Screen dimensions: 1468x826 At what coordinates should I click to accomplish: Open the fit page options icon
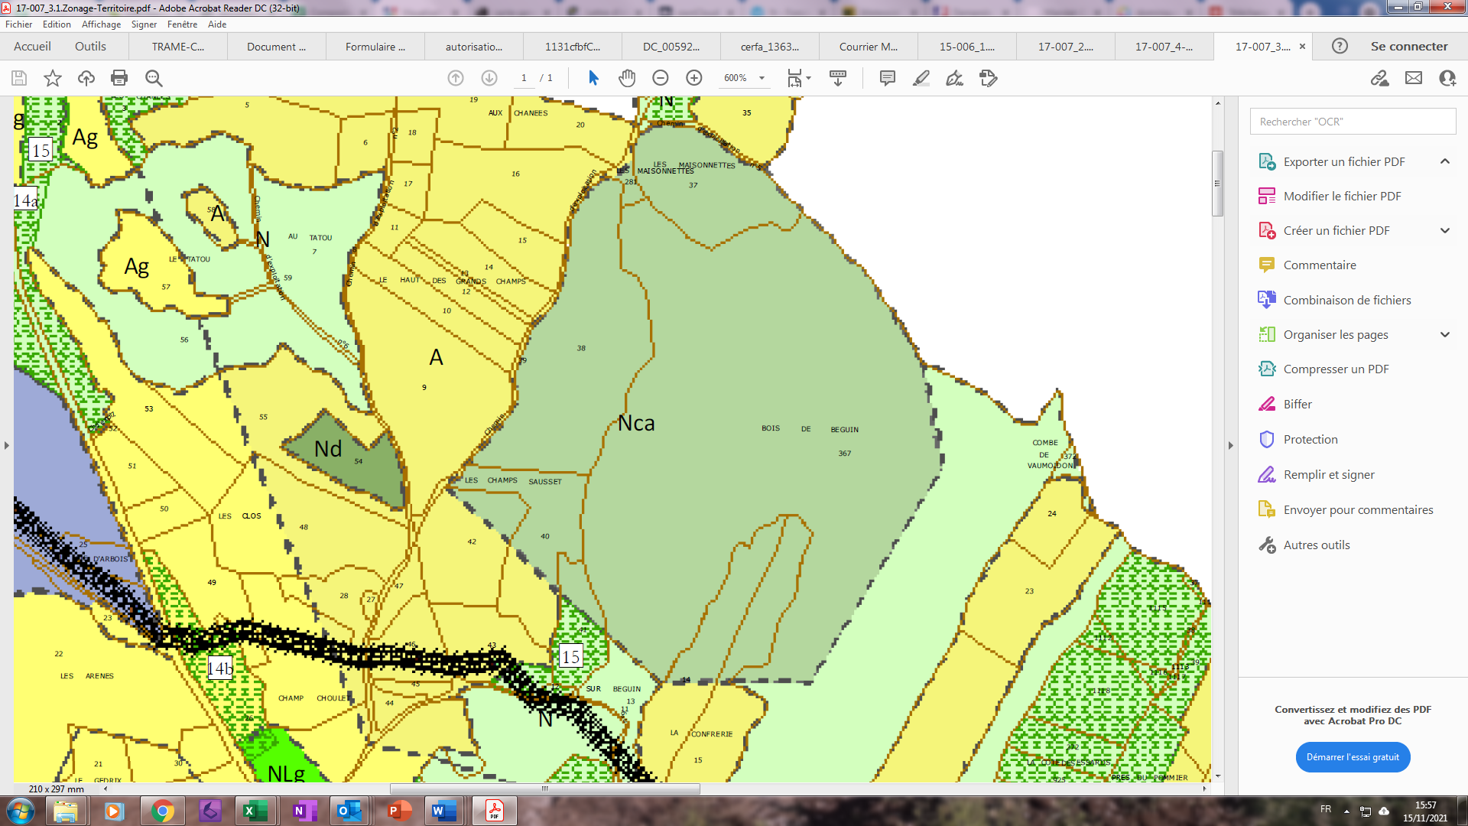pos(798,78)
